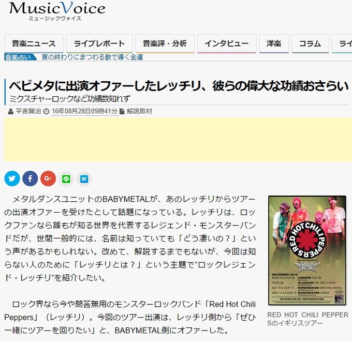Click the yellow advertisement banner
Viewport: 352px width, 342px height.
pos(178,139)
